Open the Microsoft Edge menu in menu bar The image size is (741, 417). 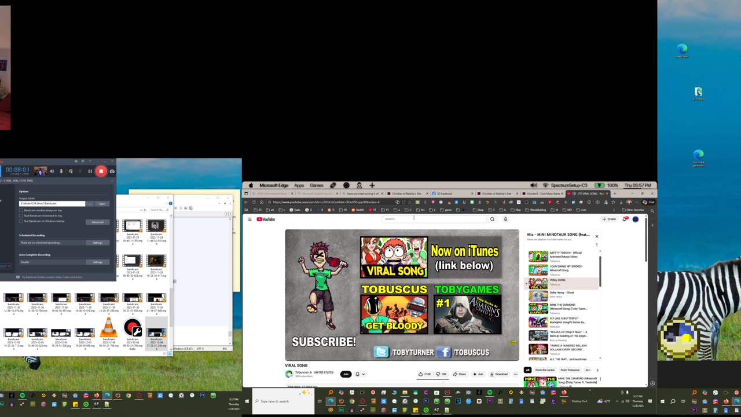pos(274,185)
